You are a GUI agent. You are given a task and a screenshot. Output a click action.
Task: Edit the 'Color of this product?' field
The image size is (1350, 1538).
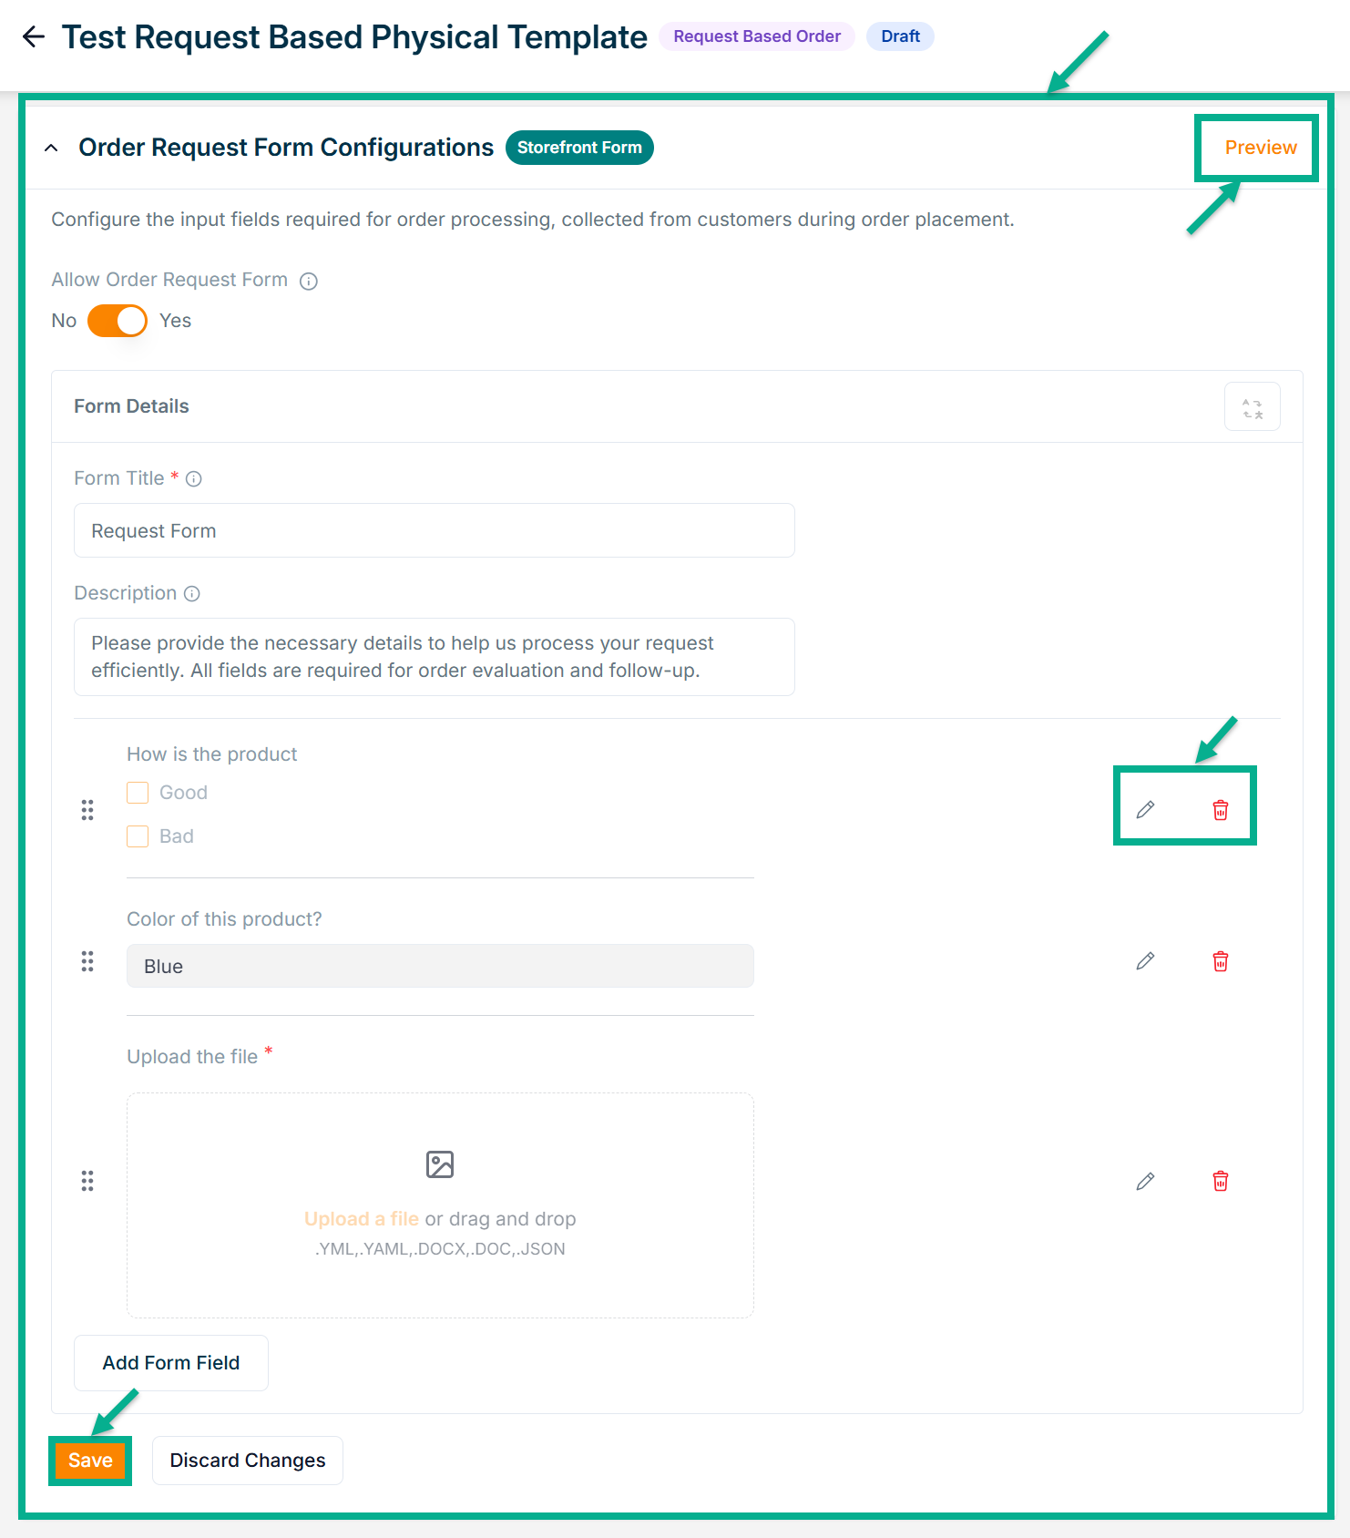point(1145,961)
